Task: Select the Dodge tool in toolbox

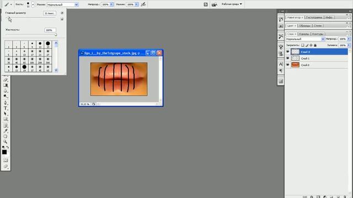Action: tap(6, 96)
